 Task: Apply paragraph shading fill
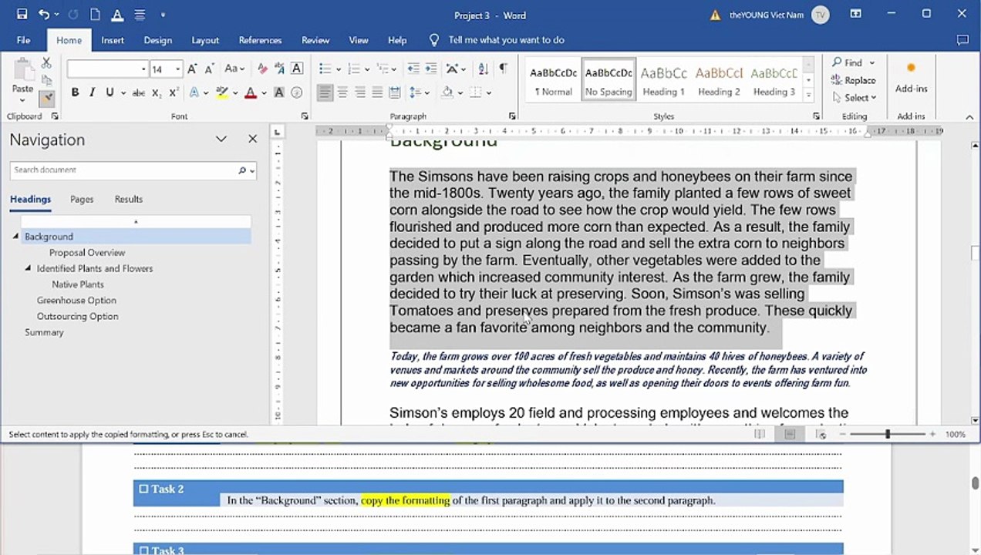click(x=447, y=92)
